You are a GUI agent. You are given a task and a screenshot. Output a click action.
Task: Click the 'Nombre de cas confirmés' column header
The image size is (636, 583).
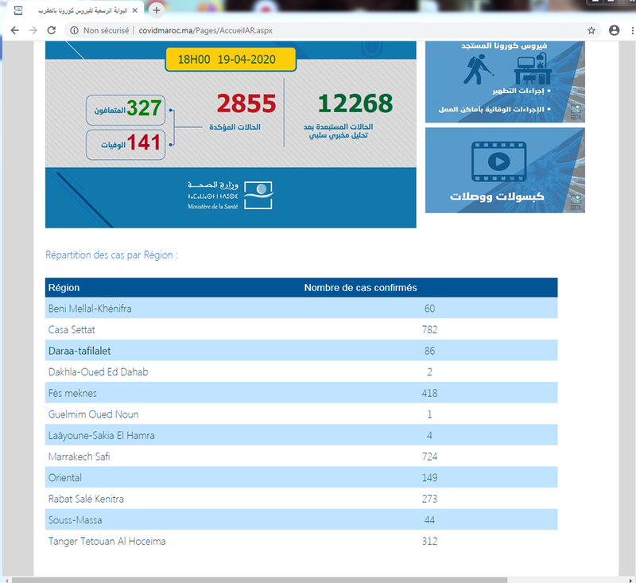point(360,287)
